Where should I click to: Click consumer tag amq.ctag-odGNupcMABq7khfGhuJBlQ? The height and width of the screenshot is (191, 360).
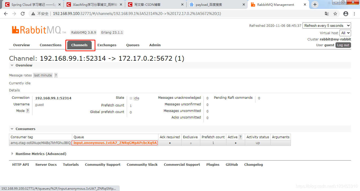(41, 143)
